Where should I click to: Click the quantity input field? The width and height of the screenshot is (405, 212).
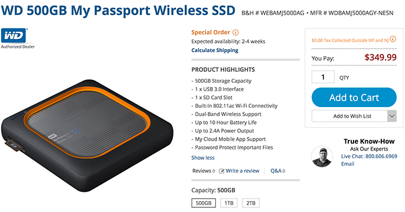(x=323, y=77)
